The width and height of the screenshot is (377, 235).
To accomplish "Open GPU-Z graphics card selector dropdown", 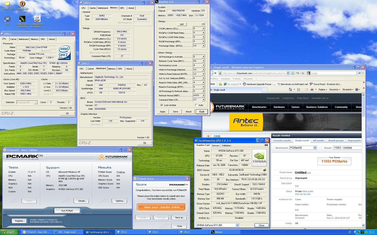I will pyautogui.click(x=237, y=225).
